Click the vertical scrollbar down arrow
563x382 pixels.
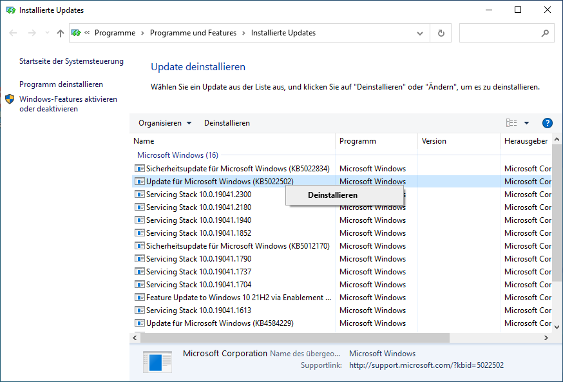pos(557,327)
